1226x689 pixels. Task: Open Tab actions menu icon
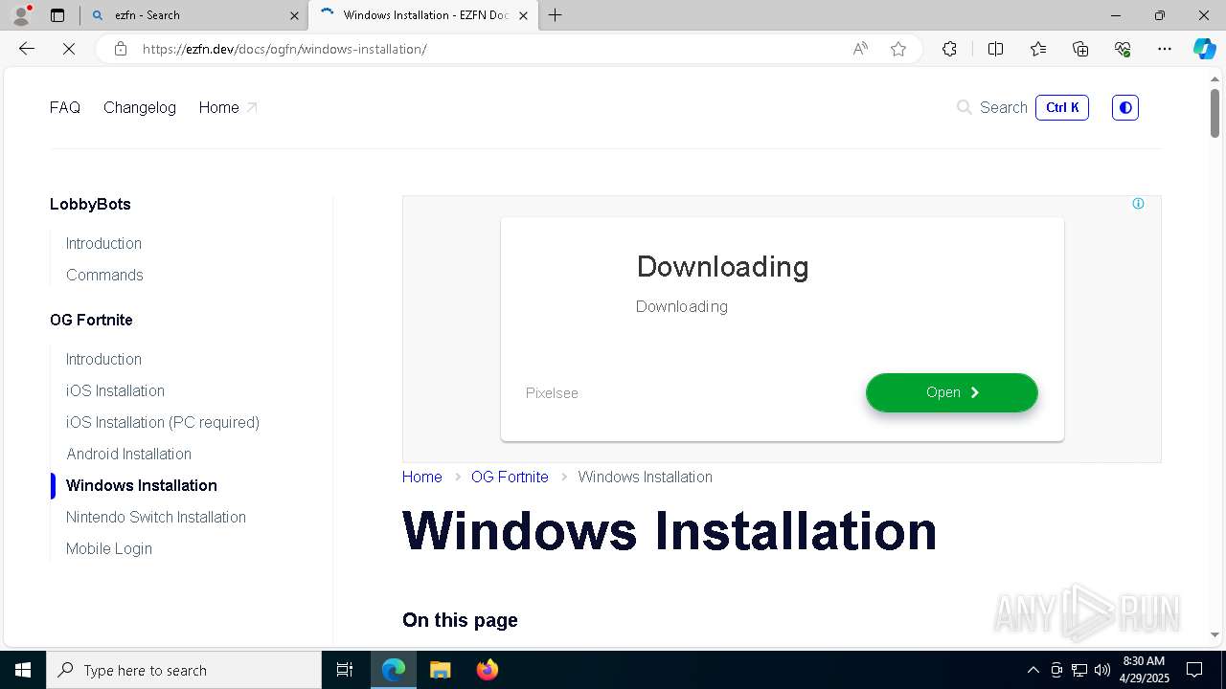[x=57, y=15]
